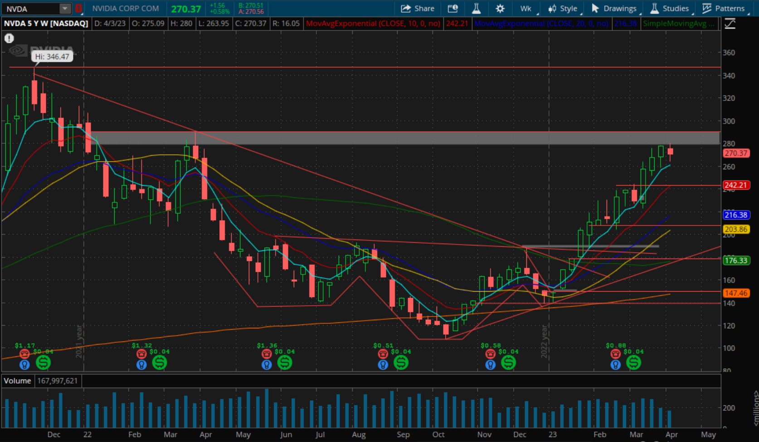Open the Drawings menu
Image resolution: width=759 pixels, height=442 pixels.
615,9
